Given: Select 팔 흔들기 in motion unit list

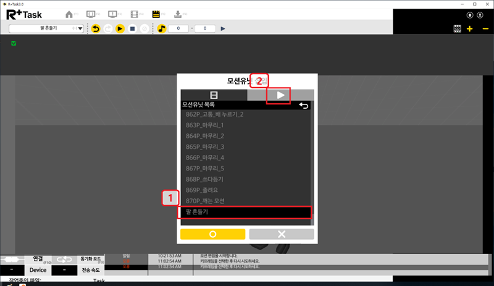Looking at the screenshot, I should point(245,212).
